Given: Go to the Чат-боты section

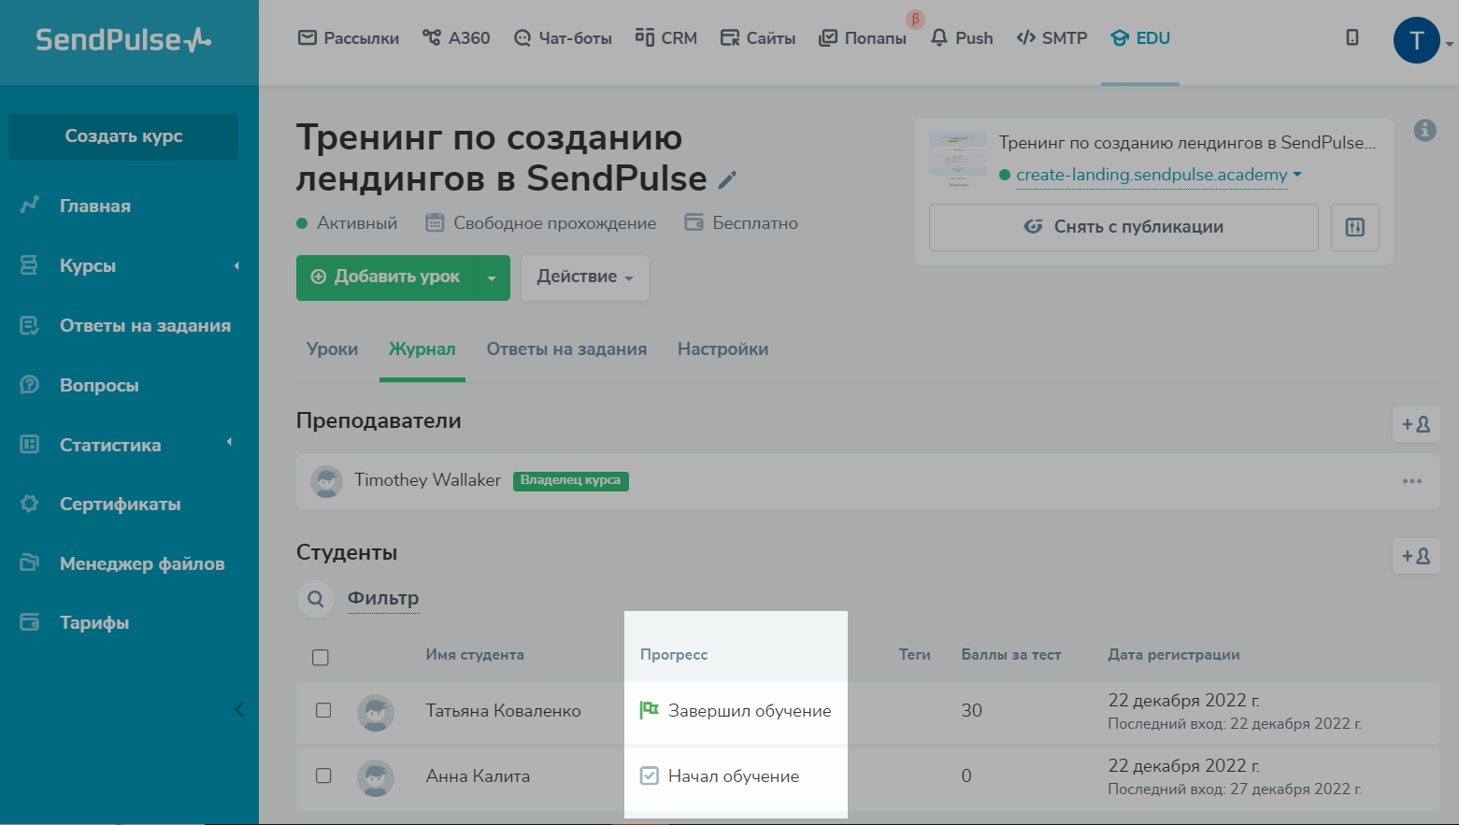Looking at the screenshot, I should (563, 38).
